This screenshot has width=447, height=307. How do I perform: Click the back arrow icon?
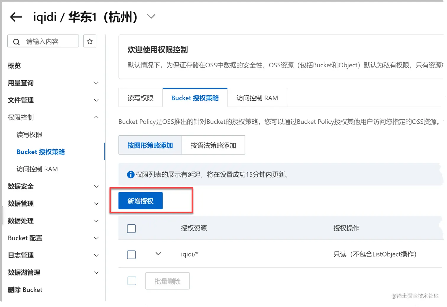16,17
